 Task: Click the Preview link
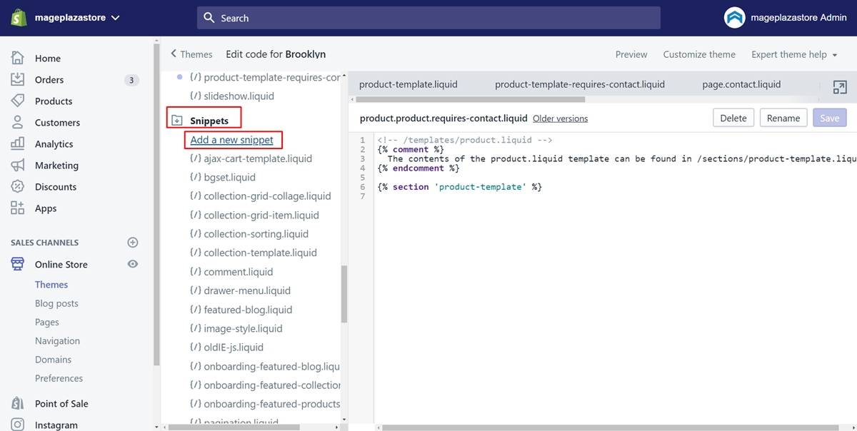point(631,54)
